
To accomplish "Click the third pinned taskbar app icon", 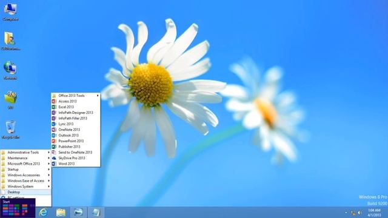I will tap(78, 213).
